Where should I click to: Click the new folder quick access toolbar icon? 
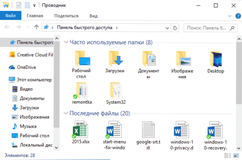click(x=27, y=5)
